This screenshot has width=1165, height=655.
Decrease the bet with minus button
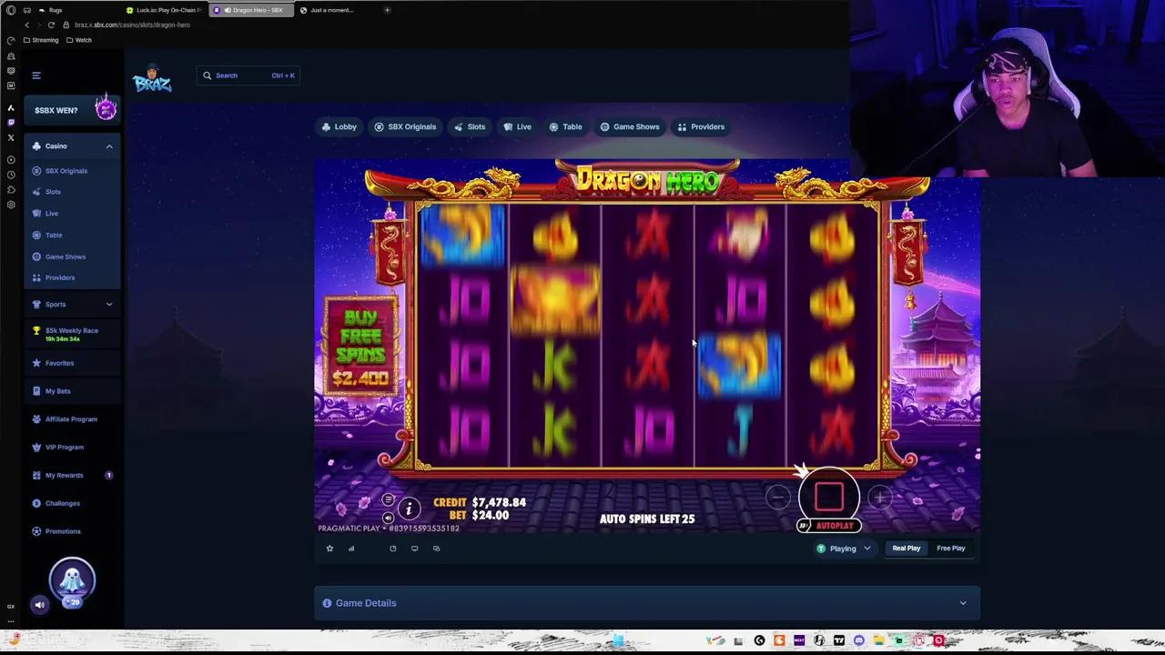pyautogui.click(x=778, y=497)
